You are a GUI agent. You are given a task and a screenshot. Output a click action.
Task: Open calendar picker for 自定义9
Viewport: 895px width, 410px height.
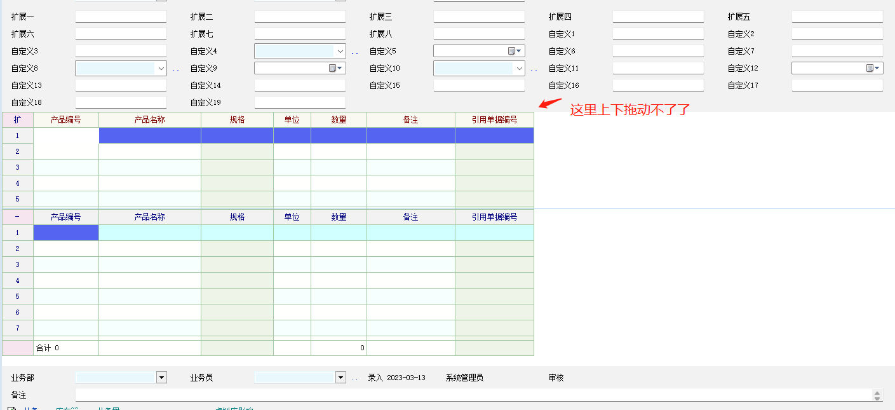(x=336, y=68)
